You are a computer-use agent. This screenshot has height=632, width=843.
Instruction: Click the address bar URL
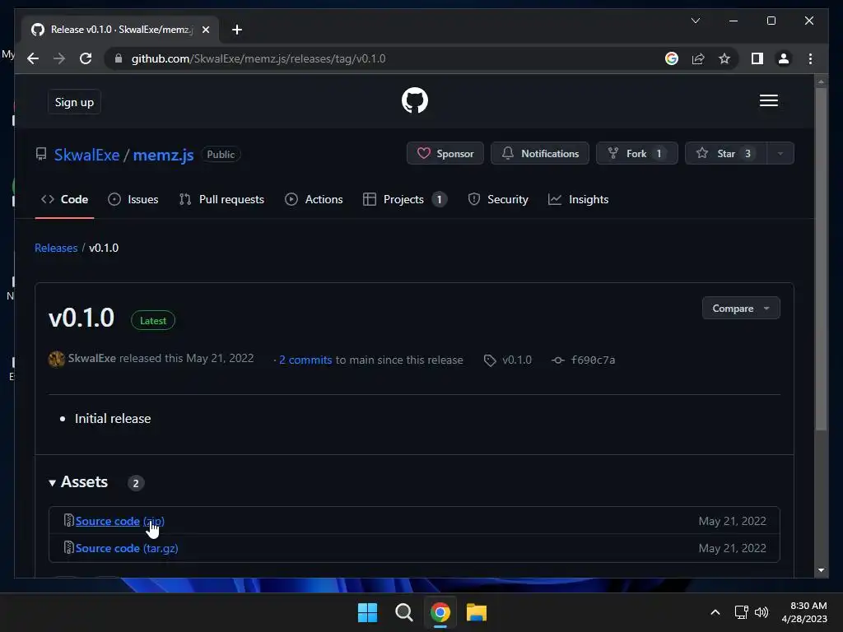(x=258, y=58)
